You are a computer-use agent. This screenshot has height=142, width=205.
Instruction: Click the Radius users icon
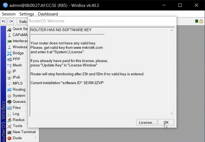(x=9, y=120)
